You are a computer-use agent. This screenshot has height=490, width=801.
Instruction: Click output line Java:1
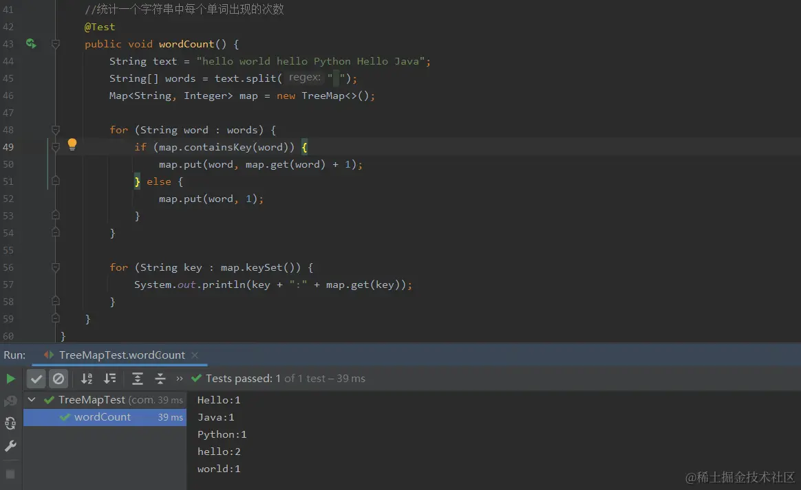tap(215, 418)
